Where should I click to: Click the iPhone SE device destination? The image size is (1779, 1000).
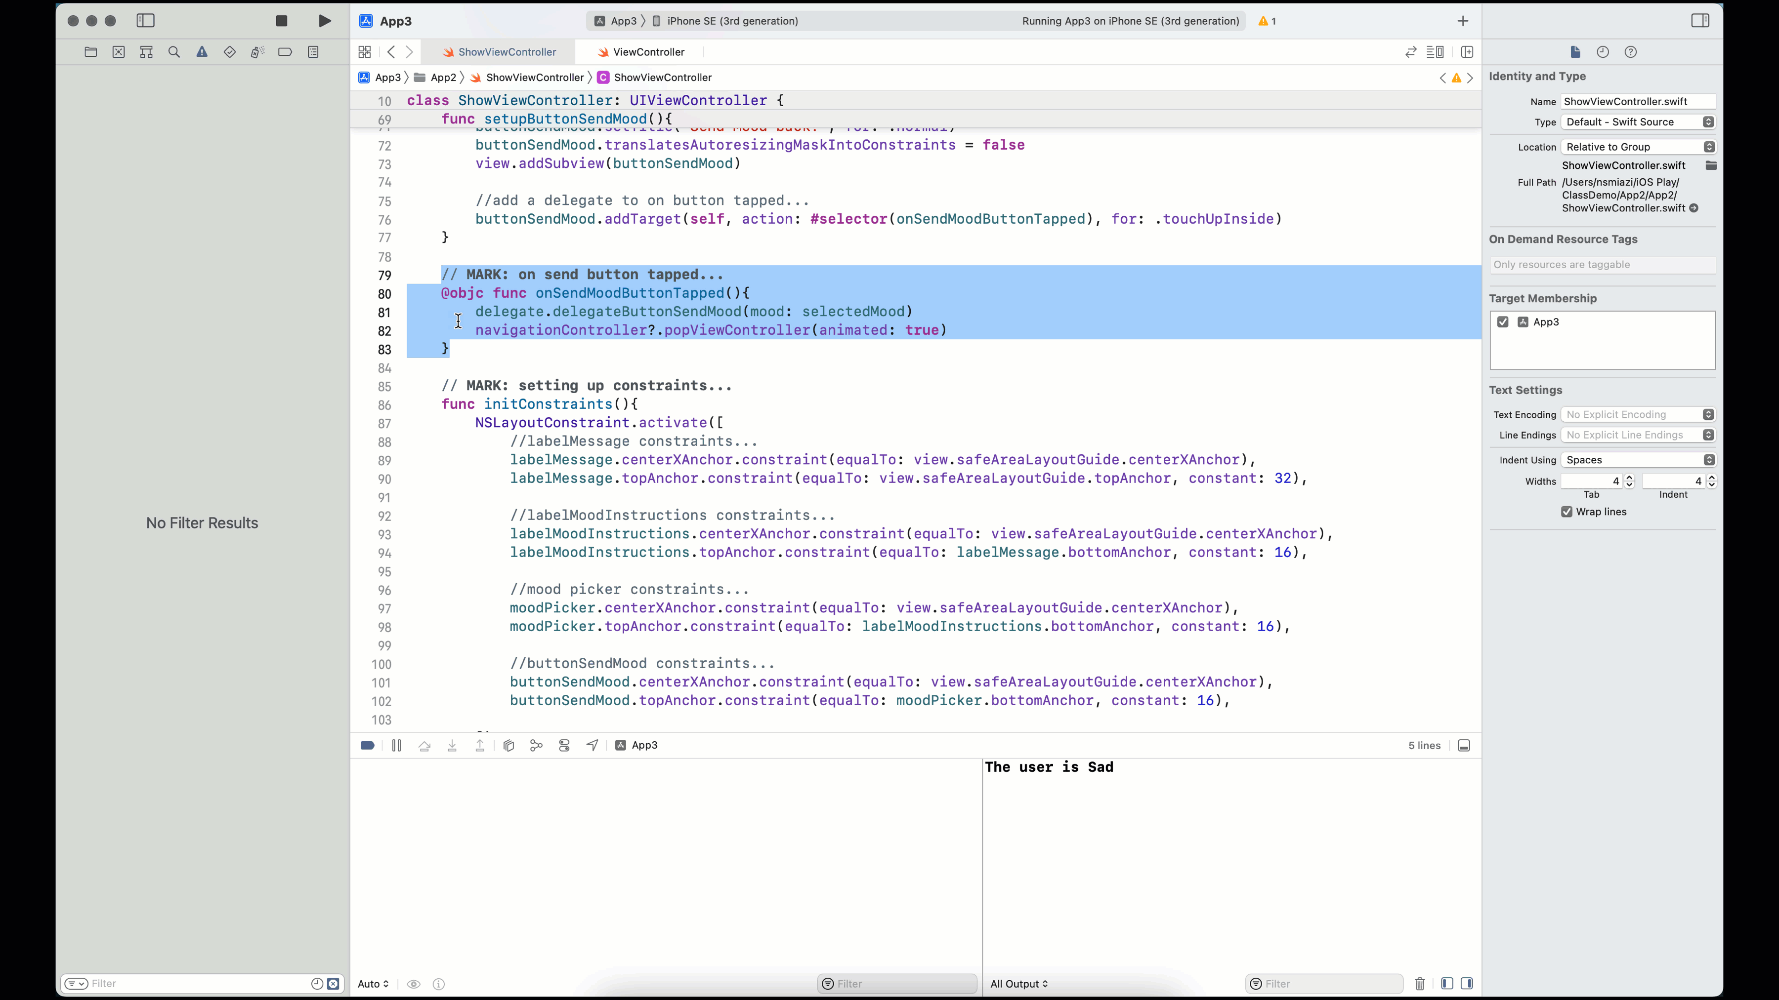[732, 21]
